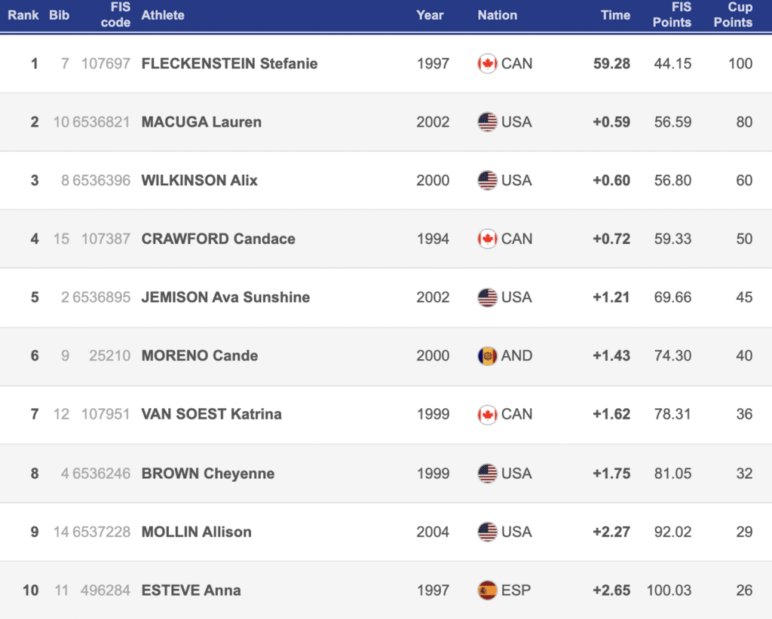Click FIS code 6536821 for Macuga
This screenshot has width=772, height=619.
pyautogui.click(x=101, y=122)
